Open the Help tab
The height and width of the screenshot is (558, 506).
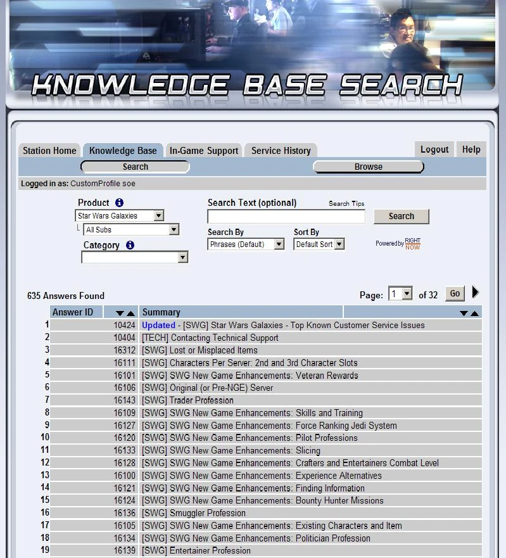(x=471, y=149)
